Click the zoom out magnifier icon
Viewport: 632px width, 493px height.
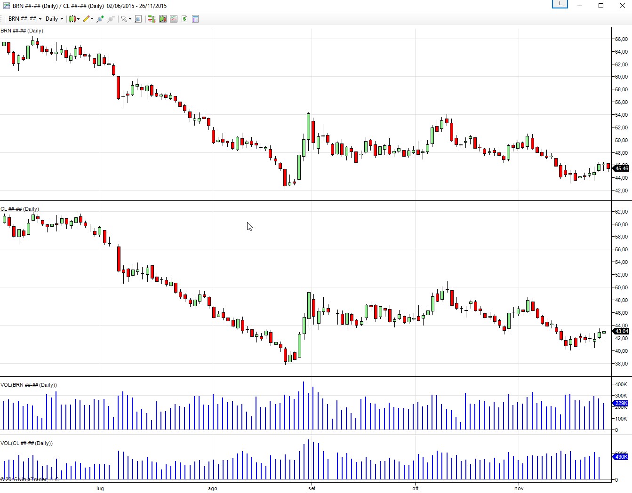point(111,19)
